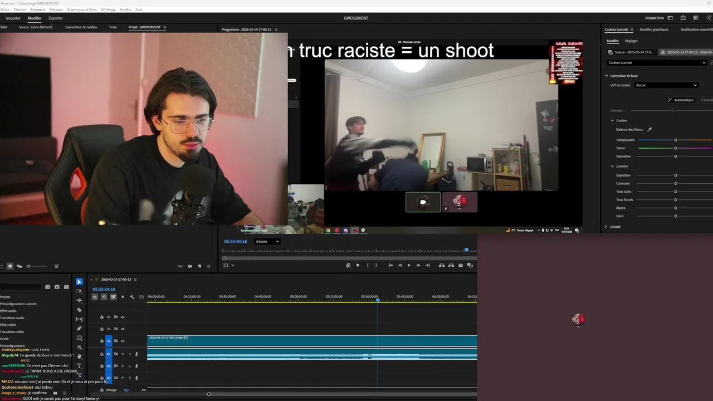
Task: Enable voice-over record on track A1
Action: pyautogui.click(x=136, y=354)
